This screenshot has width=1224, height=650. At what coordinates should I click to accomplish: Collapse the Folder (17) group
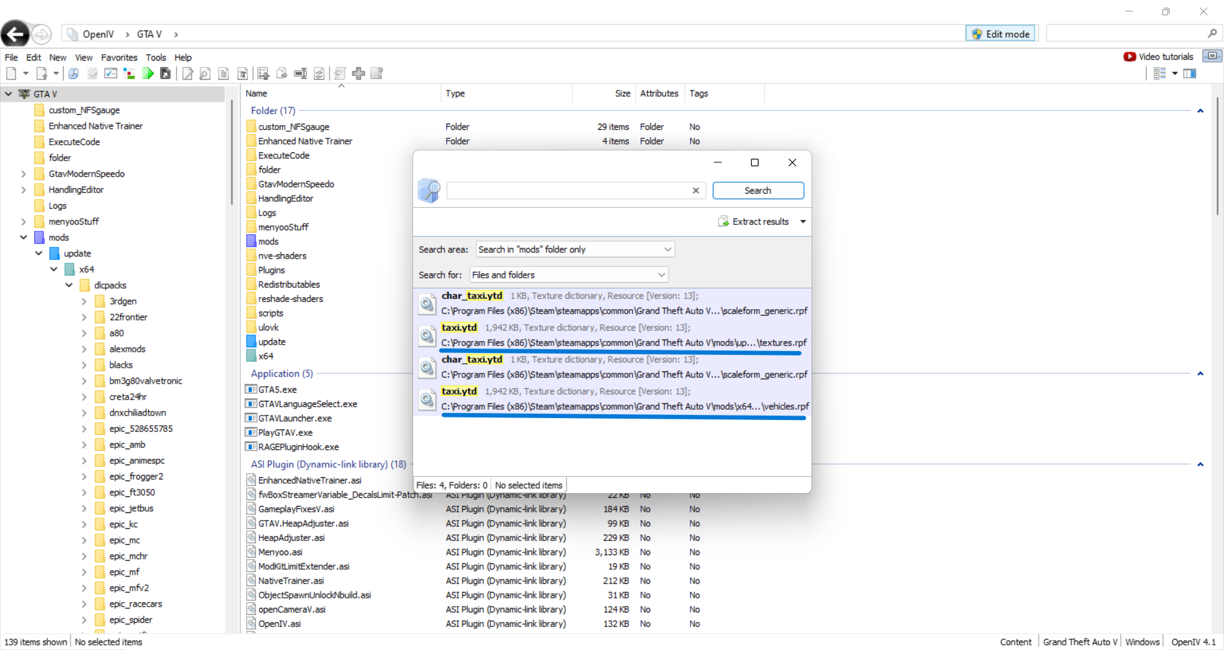(x=1200, y=111)
